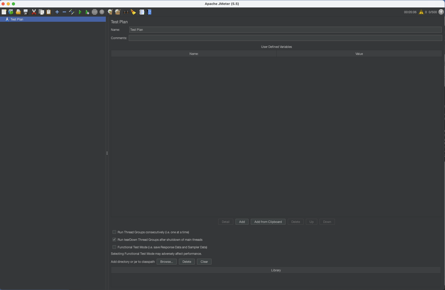Image resolution: width=445 pixels, height=290 pixels.
Task: Click into the Name text field
Action: click(285, 30)
